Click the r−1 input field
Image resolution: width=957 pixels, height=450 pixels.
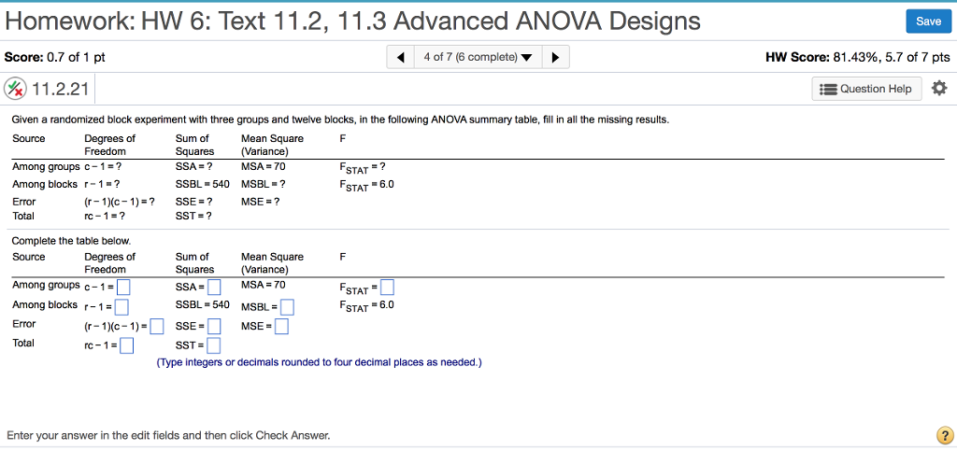[121, 306]
